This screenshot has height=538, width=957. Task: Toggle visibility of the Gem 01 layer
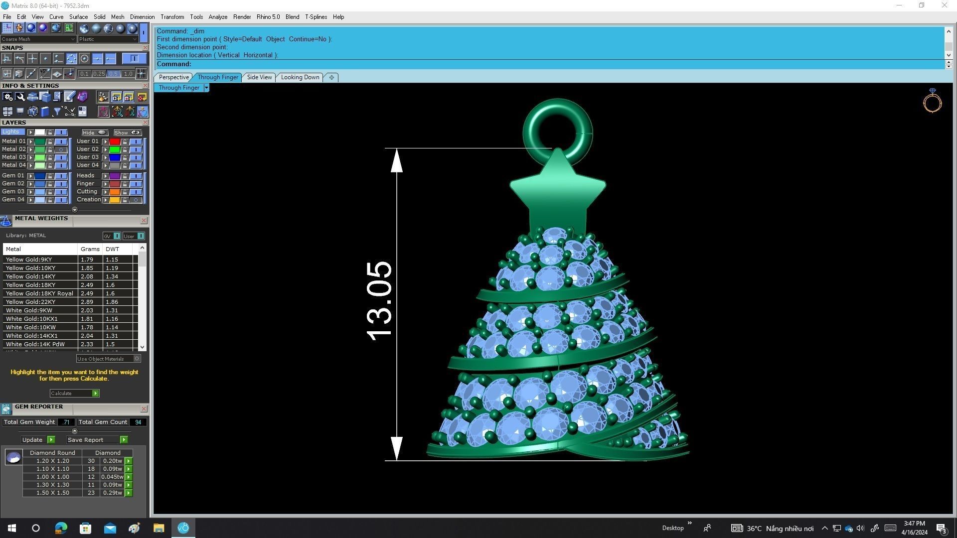pyautogui.click(x=61, y=176)
